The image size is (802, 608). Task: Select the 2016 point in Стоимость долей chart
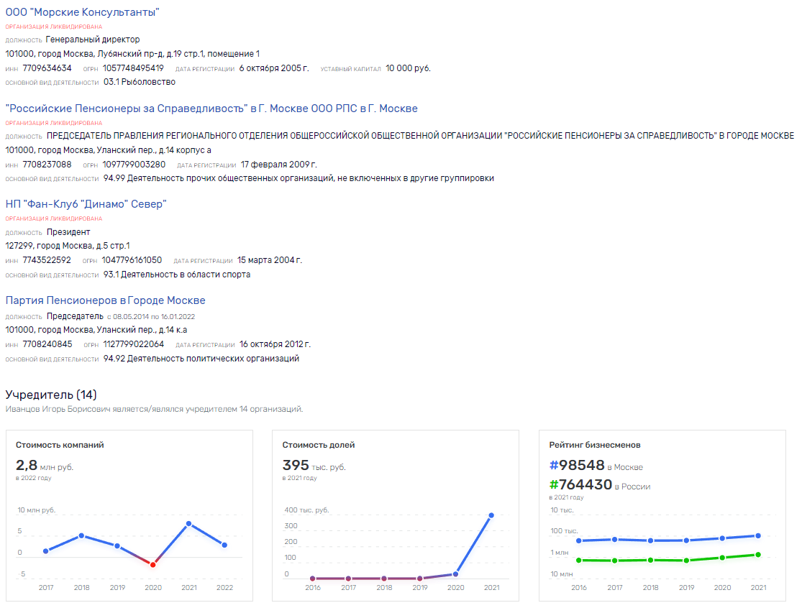click(x=312, y=579)
